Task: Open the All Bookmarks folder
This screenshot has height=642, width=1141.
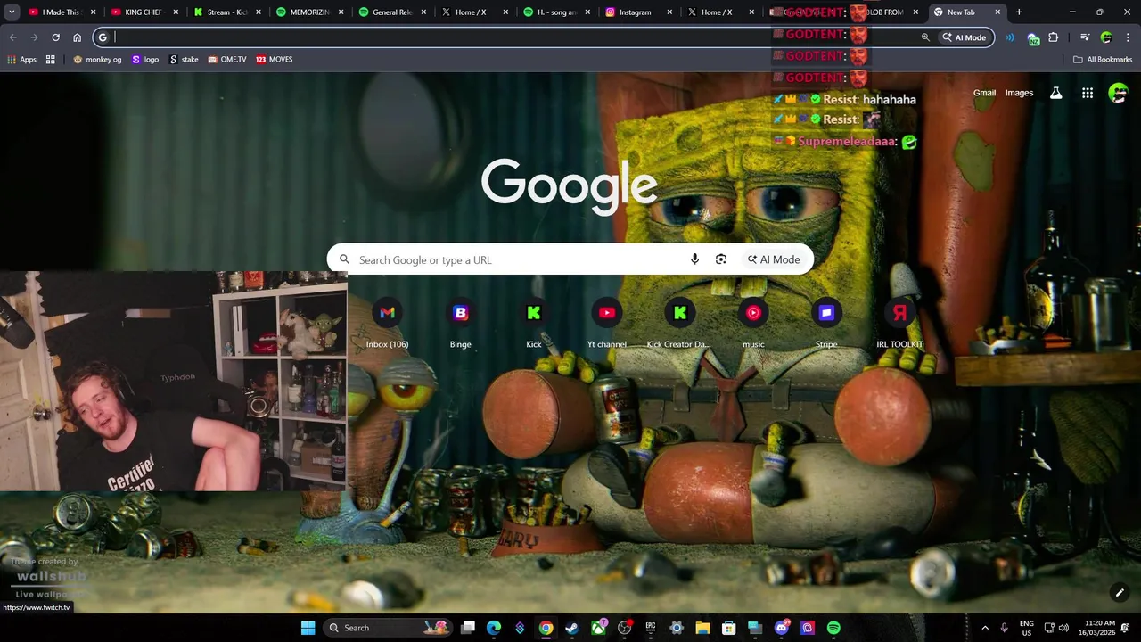Action: pyautogui.click(x=1103, y=59)
